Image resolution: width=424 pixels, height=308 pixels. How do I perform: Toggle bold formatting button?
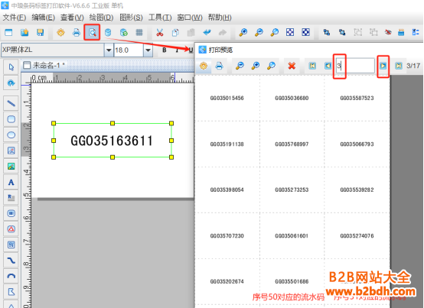click(164, 50)
